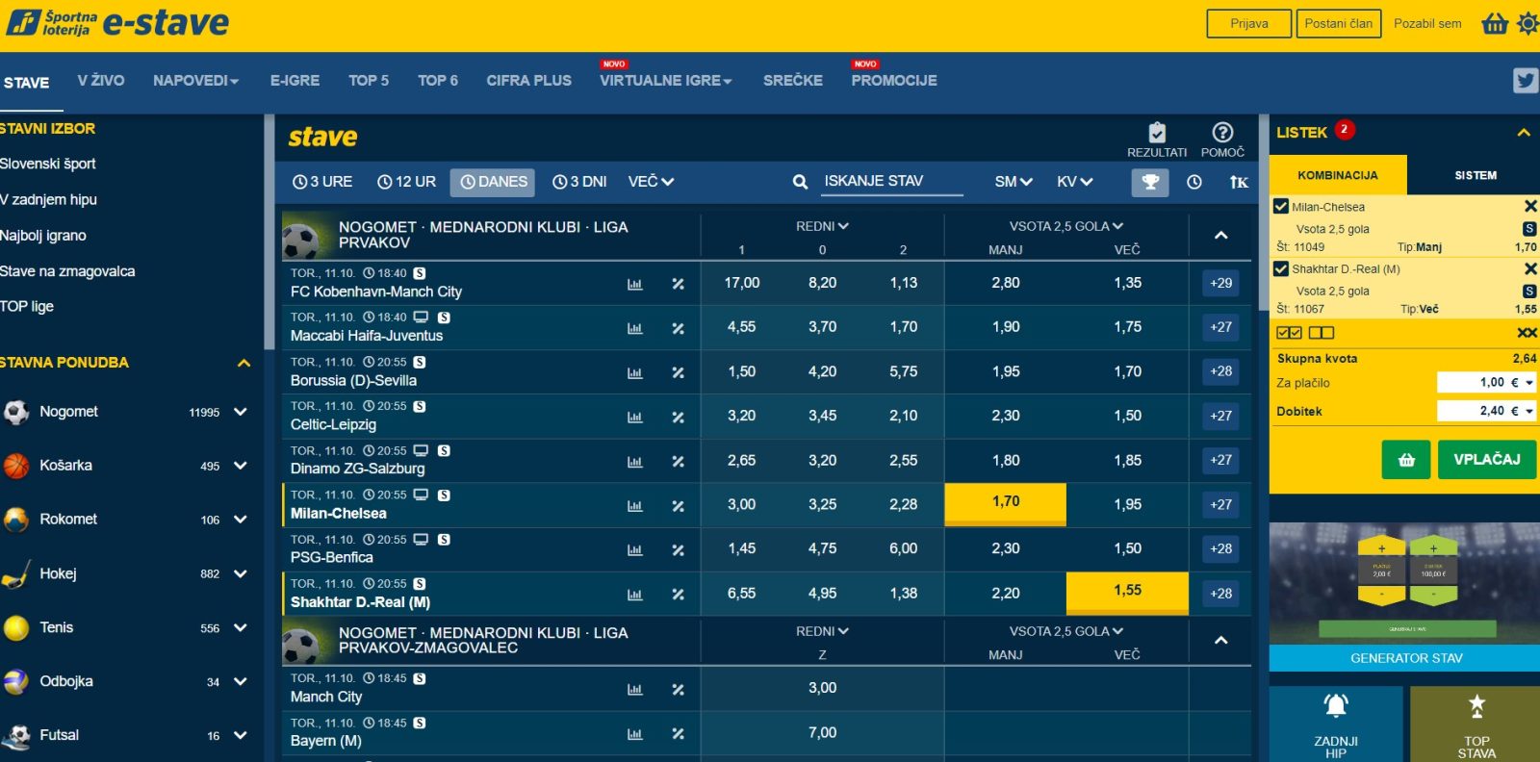Viewport: 1540px width, 762px height.
Task: Toggle the DANES time filter
Action: click(x=493, y=182)
